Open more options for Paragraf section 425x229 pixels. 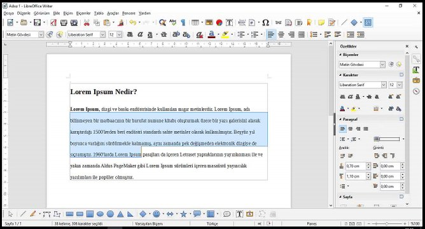coord(401,119)
